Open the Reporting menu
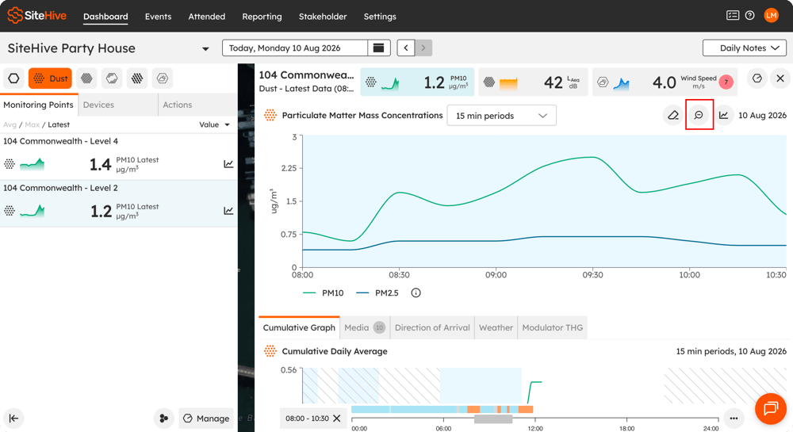Screen dimensions: 793x432 [262, 17]
